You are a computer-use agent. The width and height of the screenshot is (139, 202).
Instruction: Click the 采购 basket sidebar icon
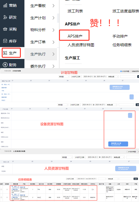[x=5, y=29]
